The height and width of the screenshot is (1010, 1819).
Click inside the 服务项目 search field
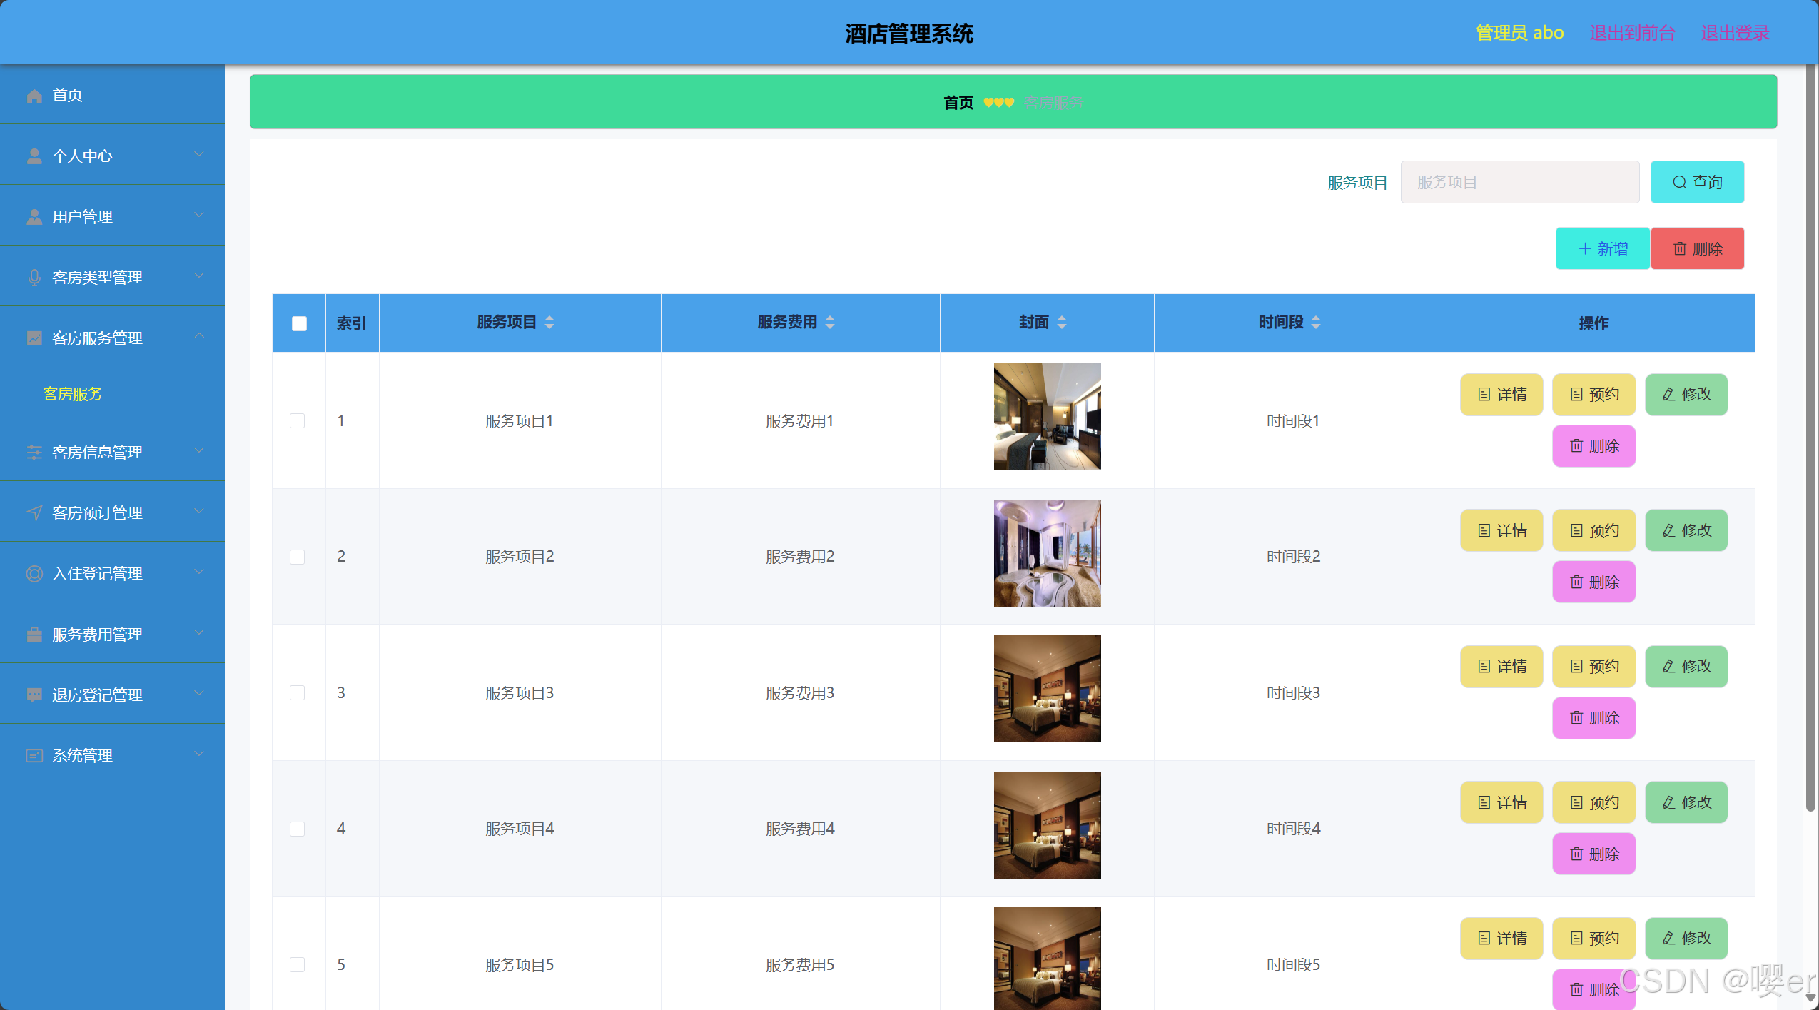point(1519,181)
